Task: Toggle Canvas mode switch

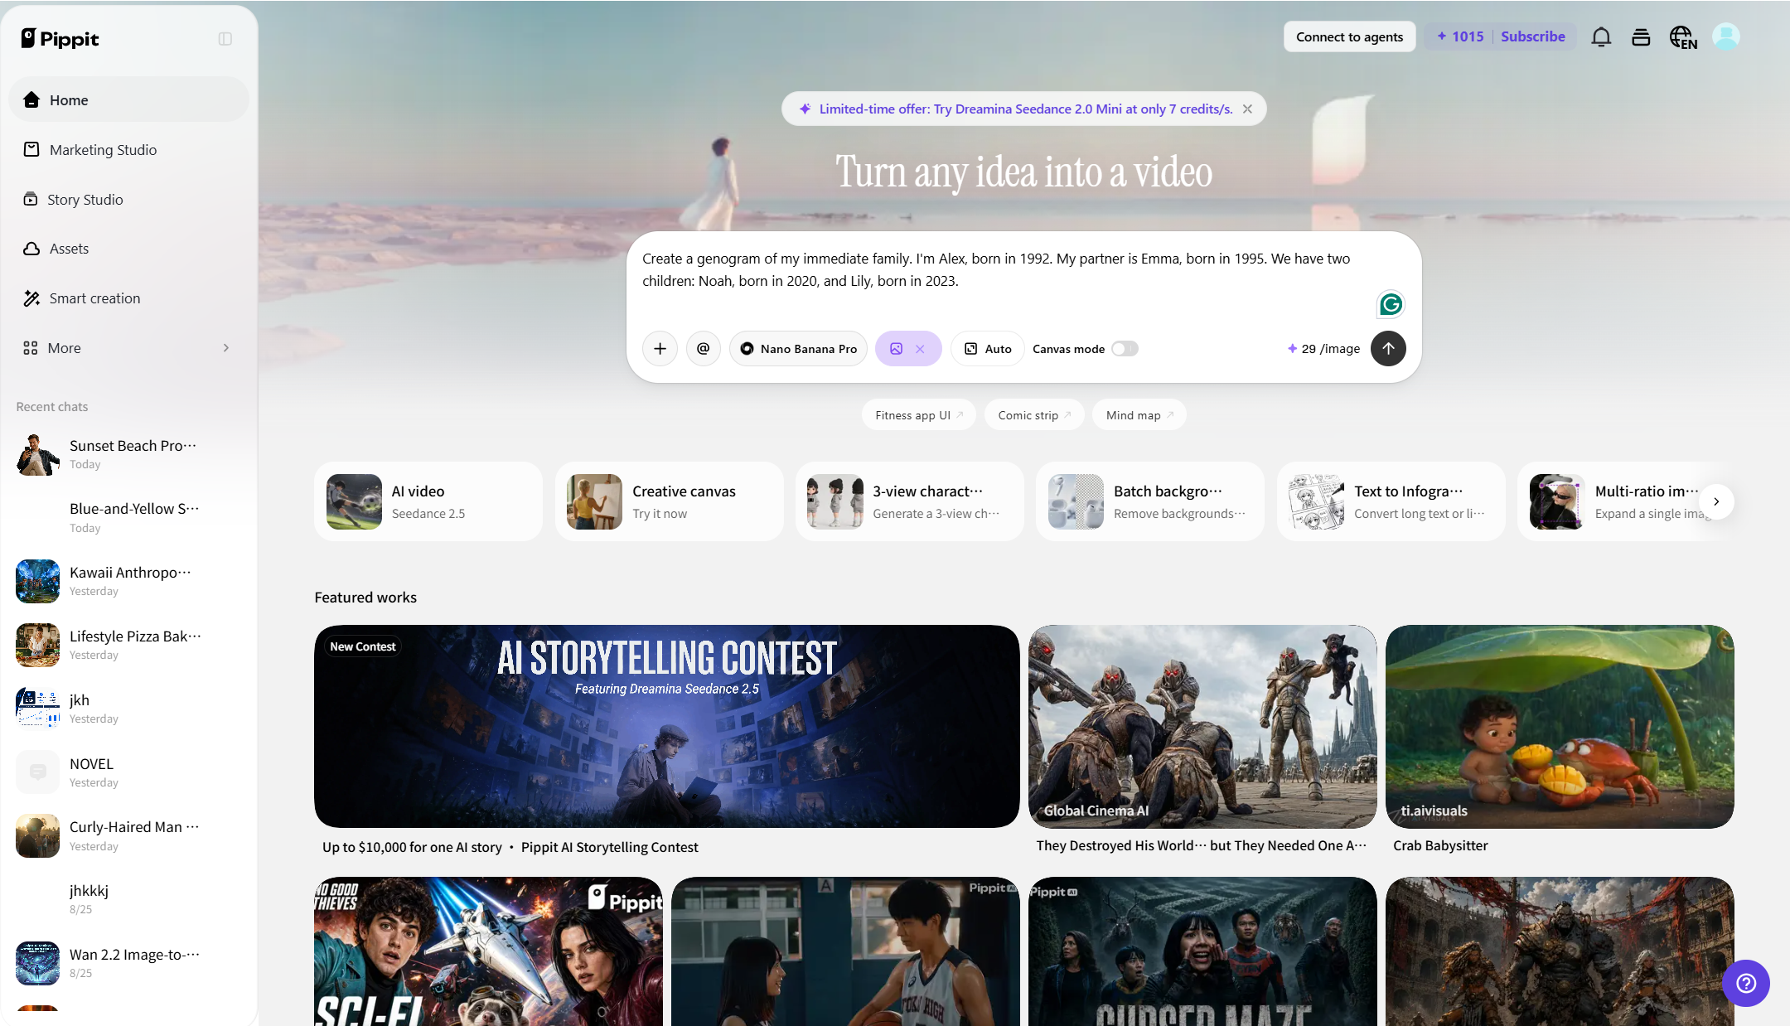Action: [x=1125, y=349]
